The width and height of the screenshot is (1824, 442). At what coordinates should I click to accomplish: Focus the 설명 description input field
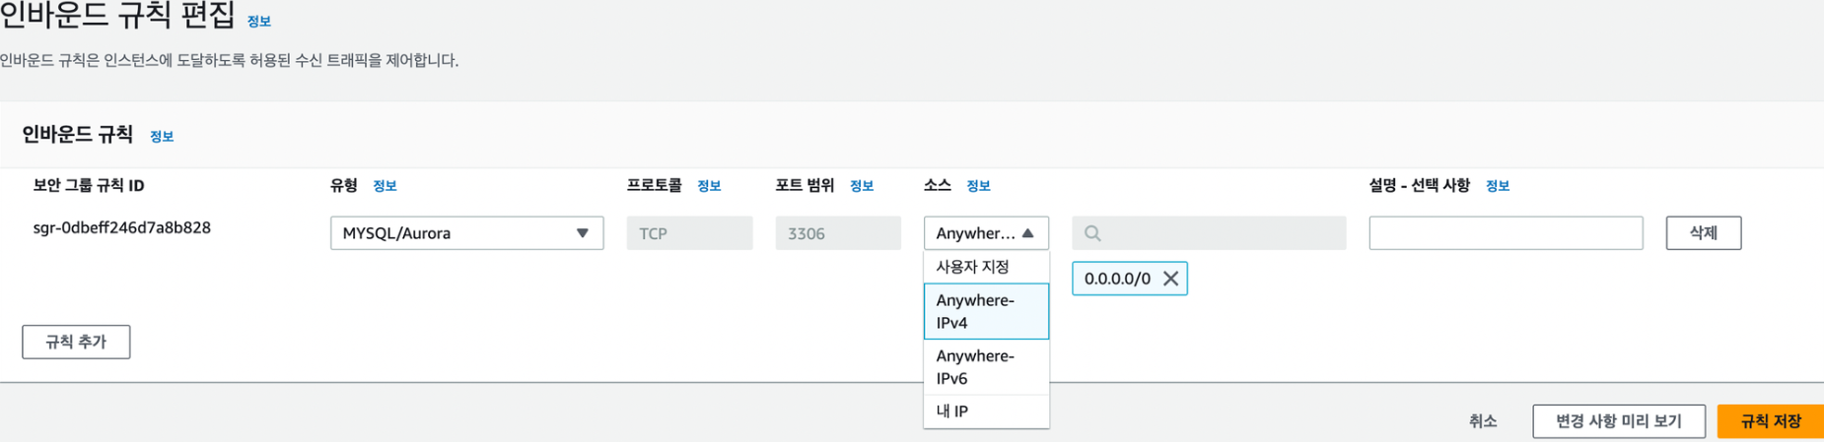(x=1506, y=233)
